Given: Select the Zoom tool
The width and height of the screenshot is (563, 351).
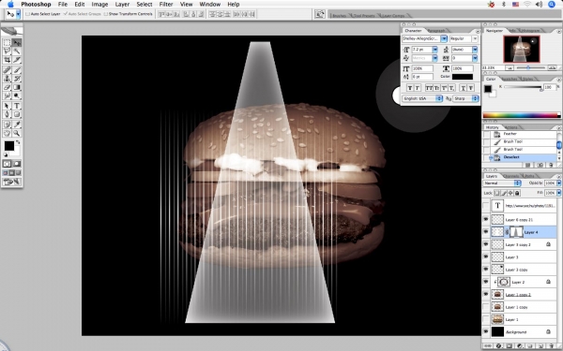Looking at the screenshot, I should pyautogui.click(x=17, y=133).
